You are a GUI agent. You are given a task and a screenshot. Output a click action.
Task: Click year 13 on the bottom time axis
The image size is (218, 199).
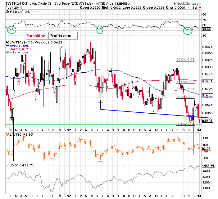[134, 196]
